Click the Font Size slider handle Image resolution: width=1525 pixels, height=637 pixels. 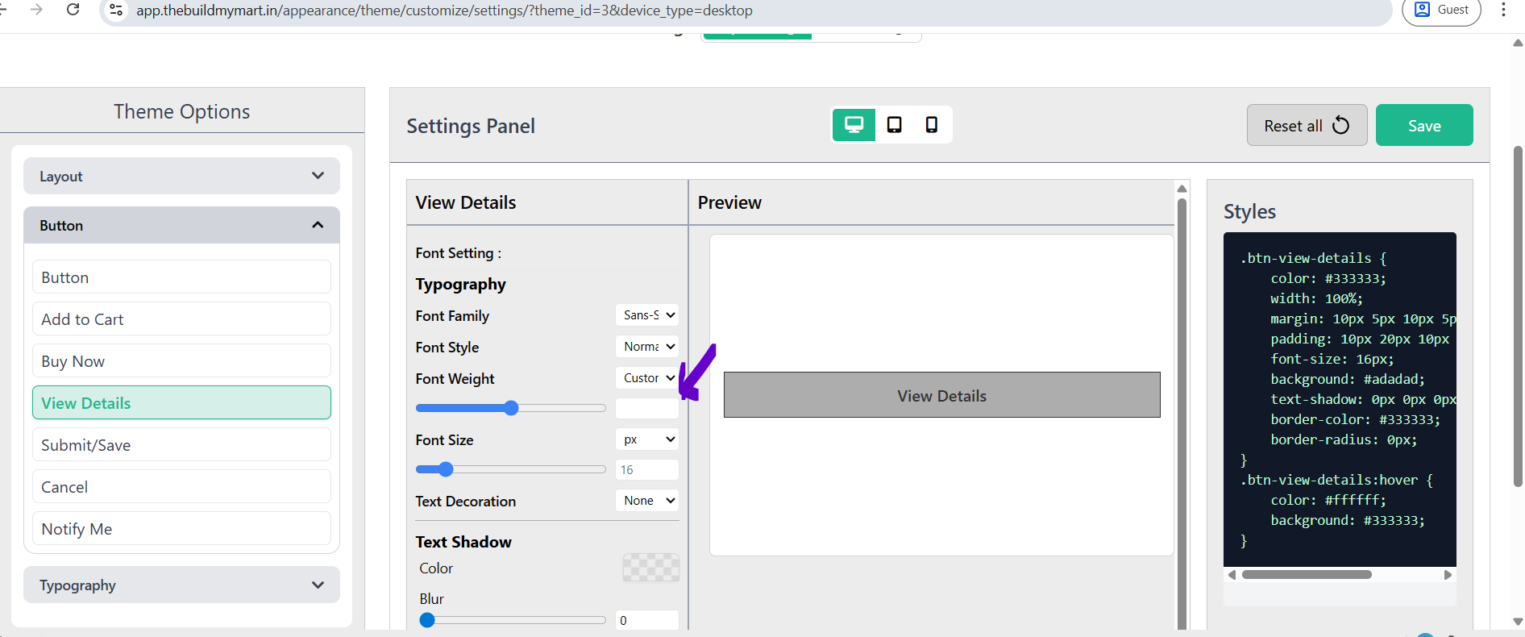pos(446,469)
